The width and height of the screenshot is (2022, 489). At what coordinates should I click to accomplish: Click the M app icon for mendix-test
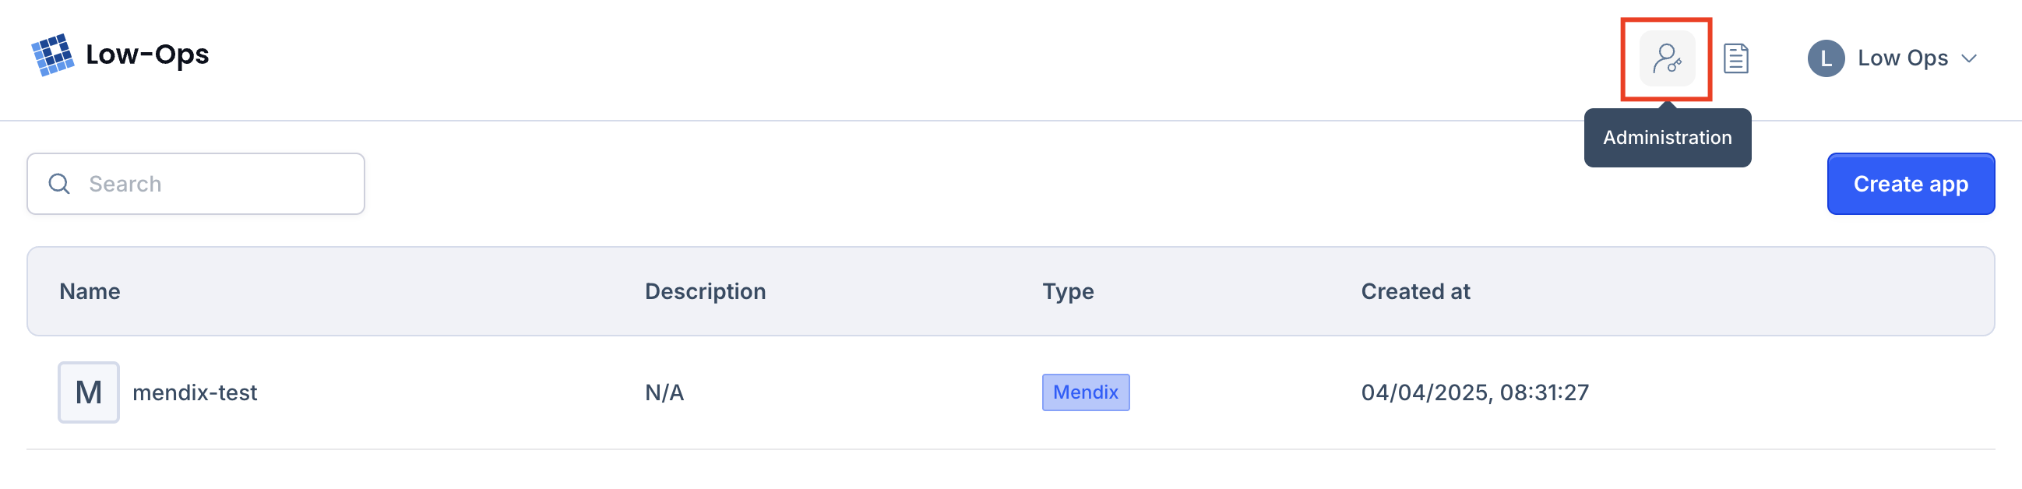tap(89, 392)
